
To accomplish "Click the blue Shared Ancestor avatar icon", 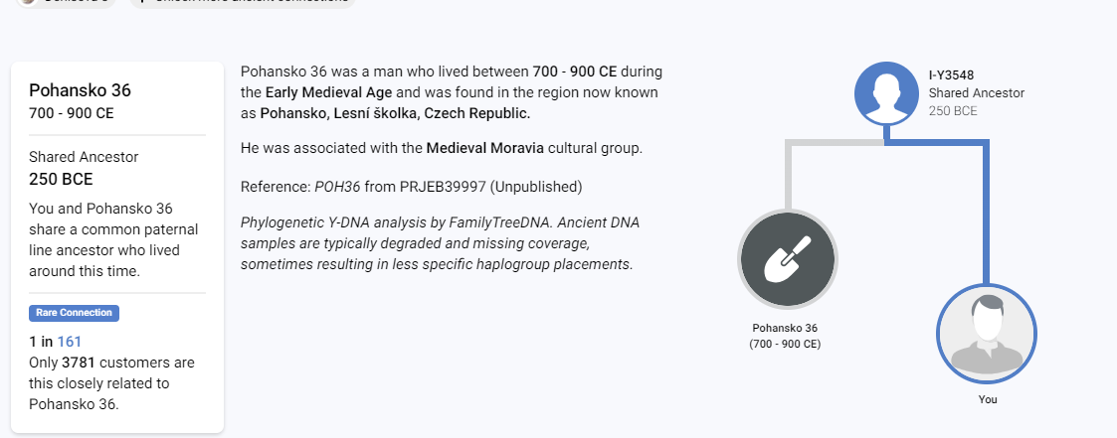I will point(886,93).
